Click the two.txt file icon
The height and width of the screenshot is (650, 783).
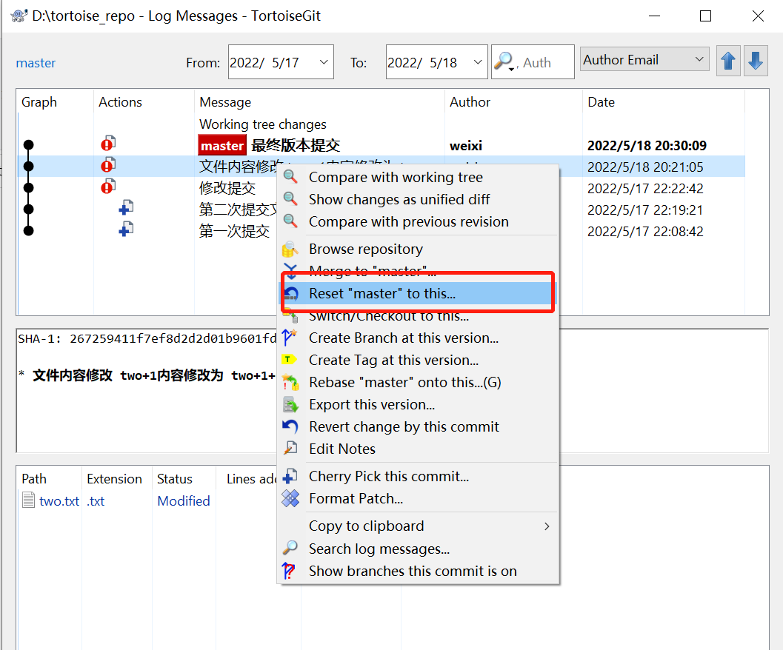point(28,500)
